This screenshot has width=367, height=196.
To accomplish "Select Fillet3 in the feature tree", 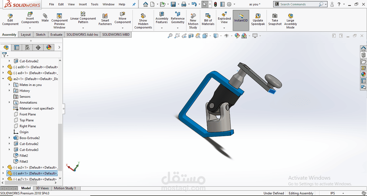I will point(24,161).
